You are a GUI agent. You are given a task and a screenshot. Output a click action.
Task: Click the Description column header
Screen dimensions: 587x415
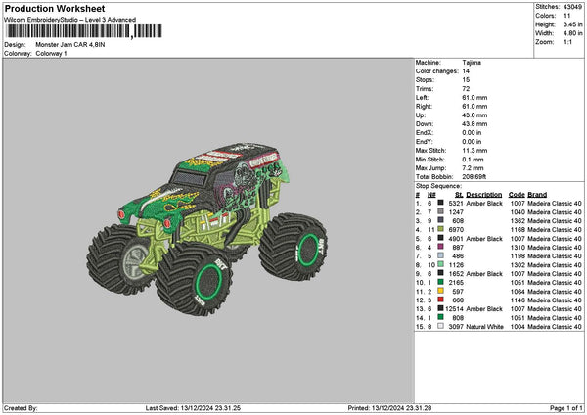484,194
